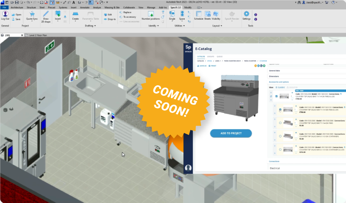346x203 pixels.
Task: Click quick access Print icon
Action: 42,2
